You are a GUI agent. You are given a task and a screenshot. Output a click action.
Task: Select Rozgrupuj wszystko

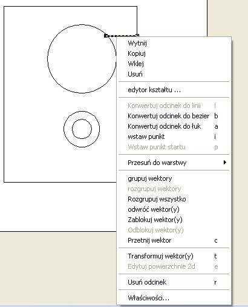tap(174, 199)
